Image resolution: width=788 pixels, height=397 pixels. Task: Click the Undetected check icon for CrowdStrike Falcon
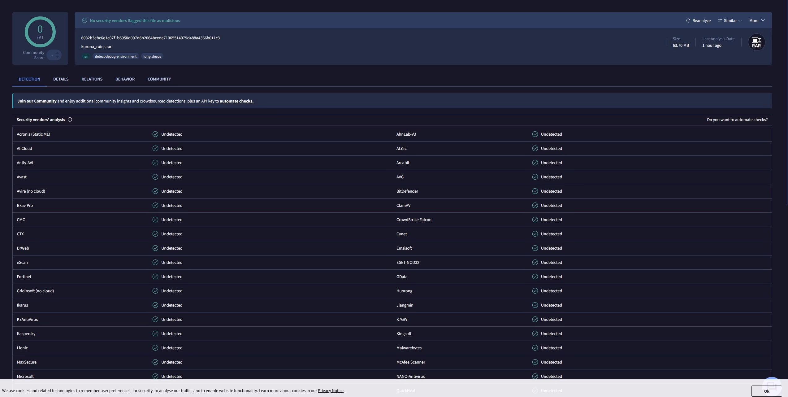[x=535, y=220]
